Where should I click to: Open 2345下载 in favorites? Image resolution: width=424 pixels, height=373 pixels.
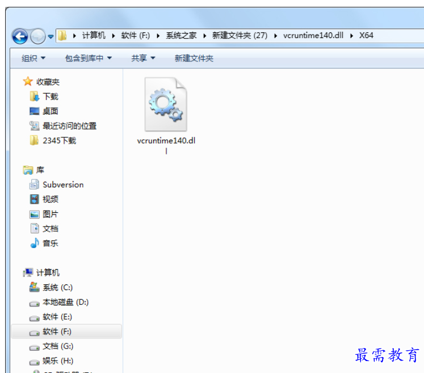[60, 140]
